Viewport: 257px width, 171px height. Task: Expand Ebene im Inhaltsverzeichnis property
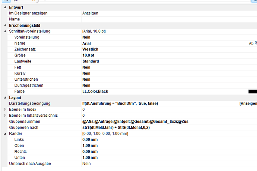click(5, 116)
